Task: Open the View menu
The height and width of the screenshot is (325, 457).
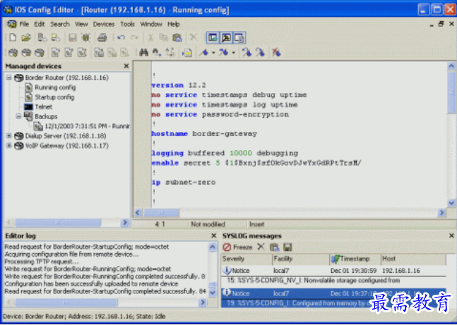Action: 81,24
